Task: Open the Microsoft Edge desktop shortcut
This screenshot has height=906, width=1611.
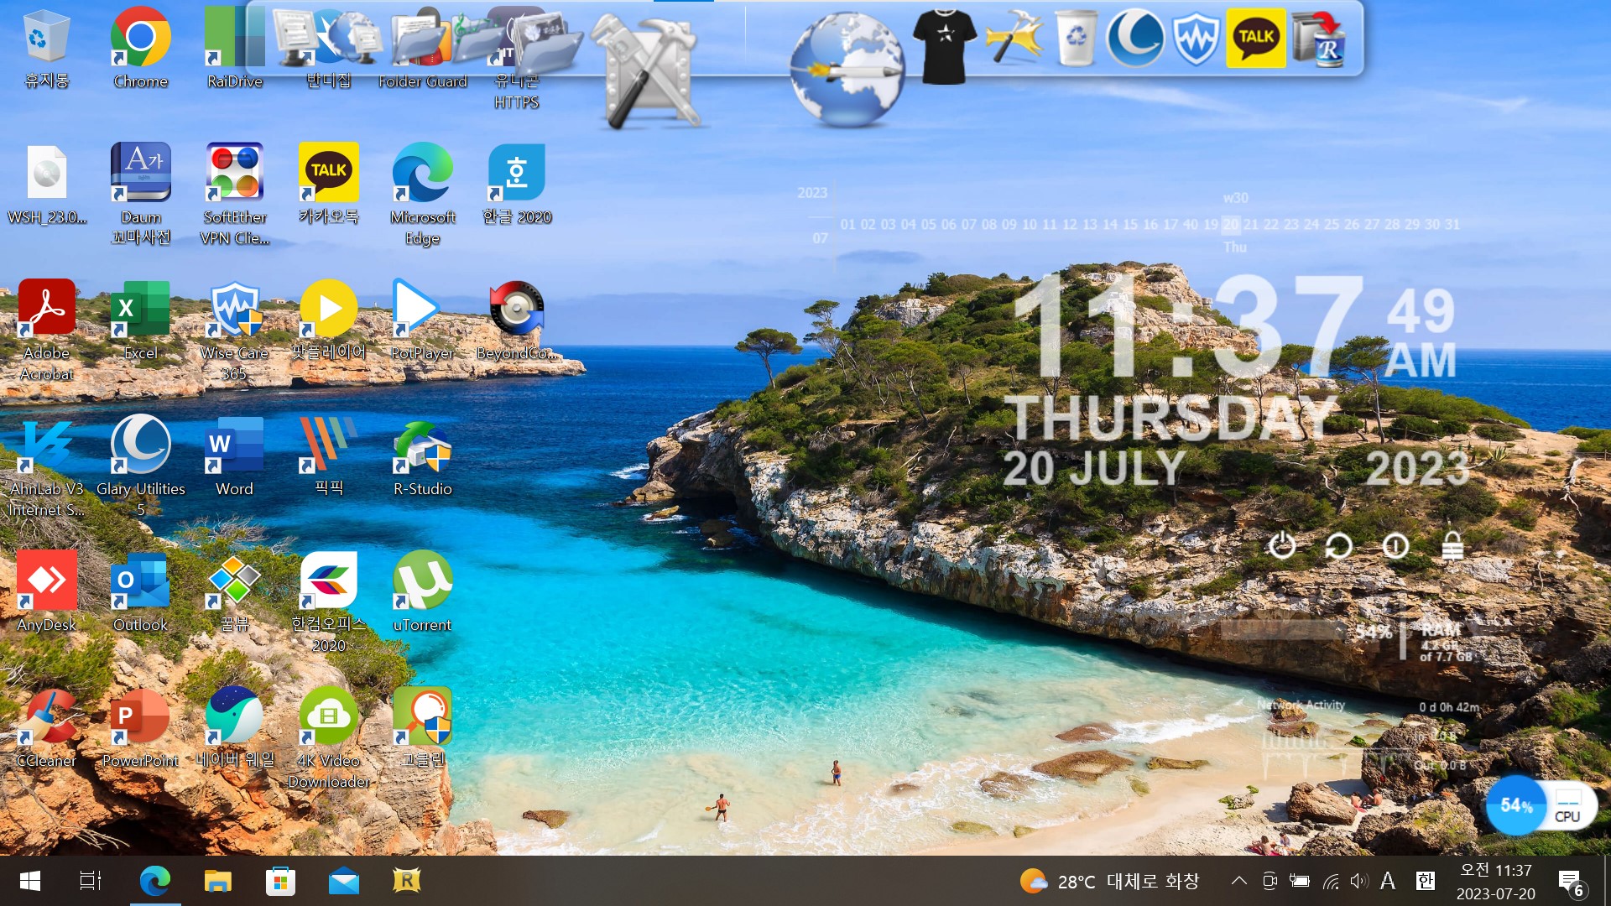Action: [422, 193]
